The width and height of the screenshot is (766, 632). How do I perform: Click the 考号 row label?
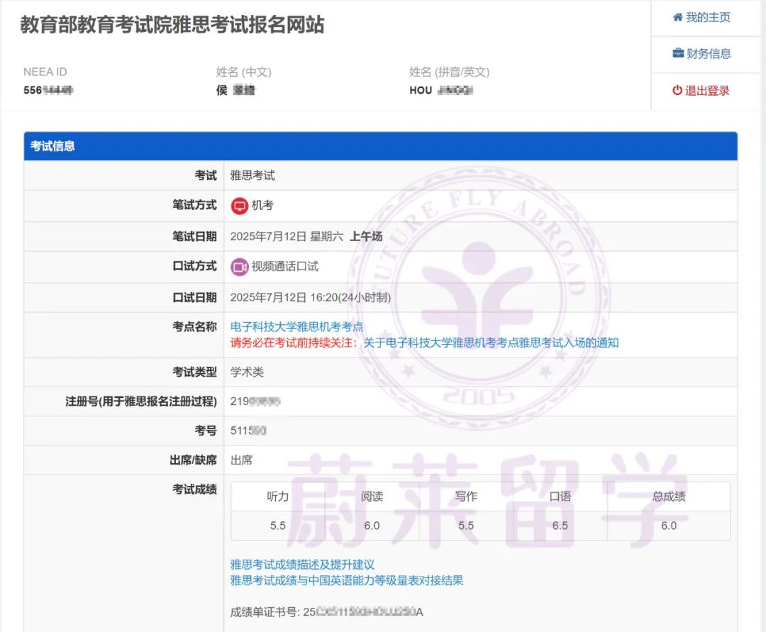(206, 431)
